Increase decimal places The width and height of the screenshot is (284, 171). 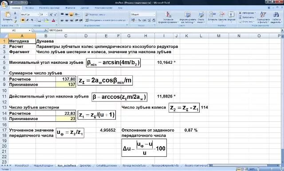click(x=149, y=20)
